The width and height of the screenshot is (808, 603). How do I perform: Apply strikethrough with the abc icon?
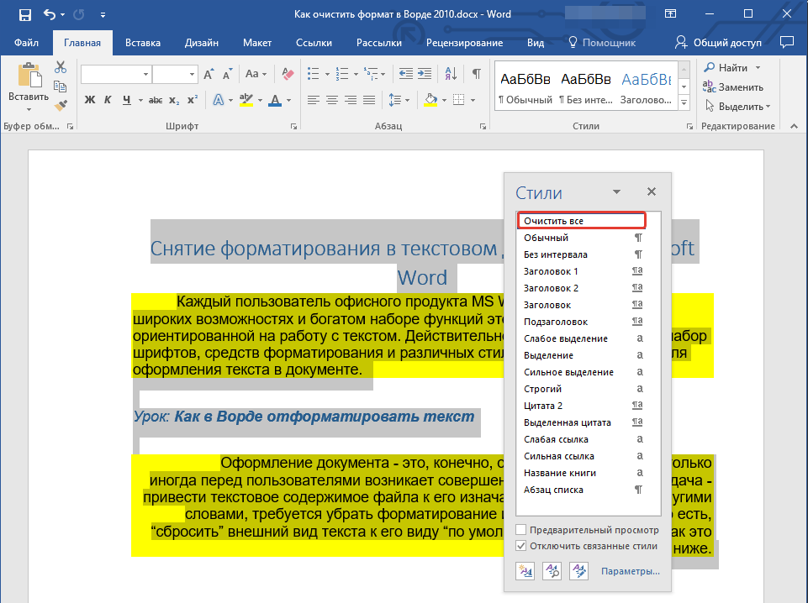click(x=155, y=100)
